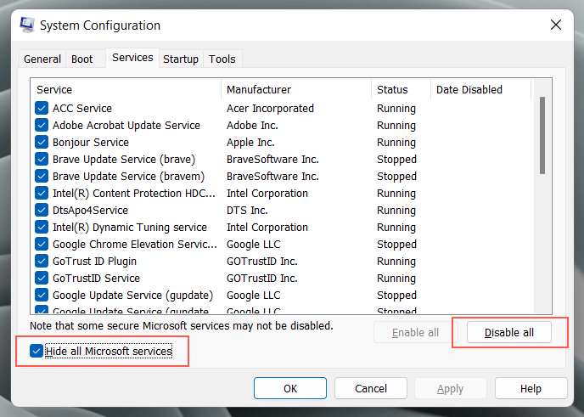This screenshot has height=417, width=584.
Task: Click the services list vertical scrollbar
Action: click(x=542, y=136)
